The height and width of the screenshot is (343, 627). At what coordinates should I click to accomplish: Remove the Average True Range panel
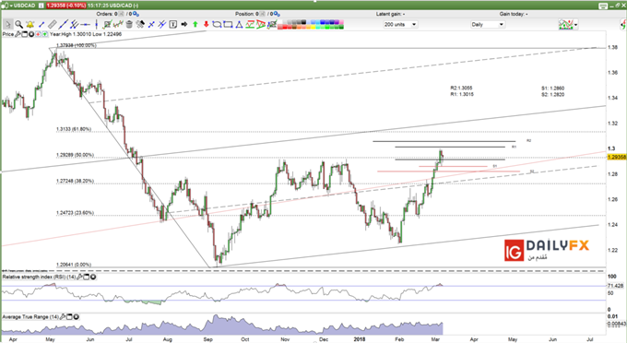77,317
